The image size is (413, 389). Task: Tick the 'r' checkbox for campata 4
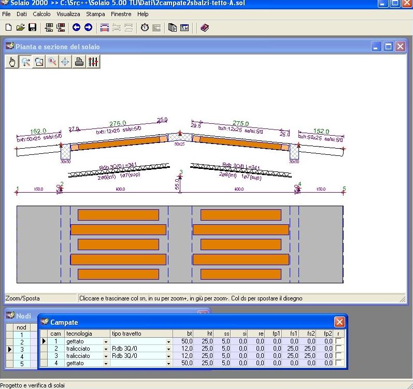point(339,363)
